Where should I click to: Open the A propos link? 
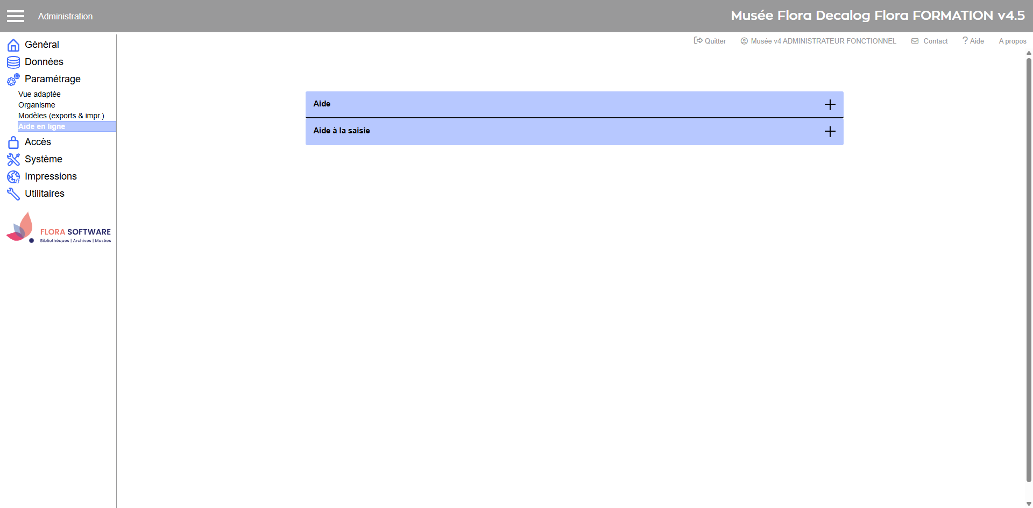tap(1012, 41)
